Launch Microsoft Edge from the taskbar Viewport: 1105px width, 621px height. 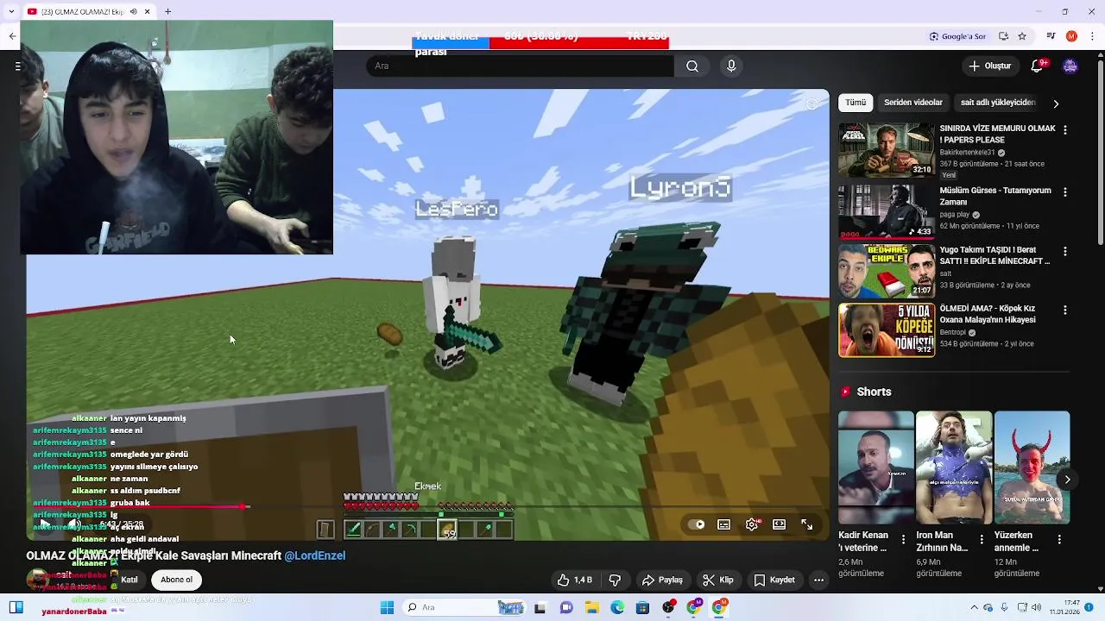(617, 607)
